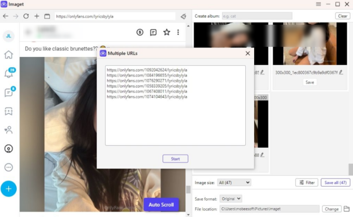Click the browser back arrow
This screenshot has height=217, width=353.
click(x=5, y=16)
